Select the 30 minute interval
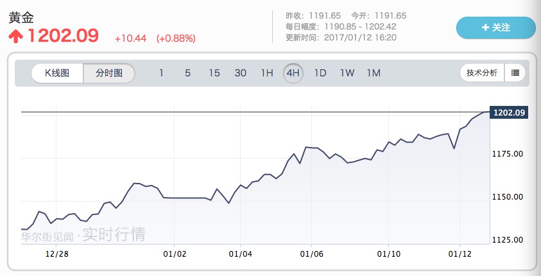 pyautogui.click(x=241, y=73)
